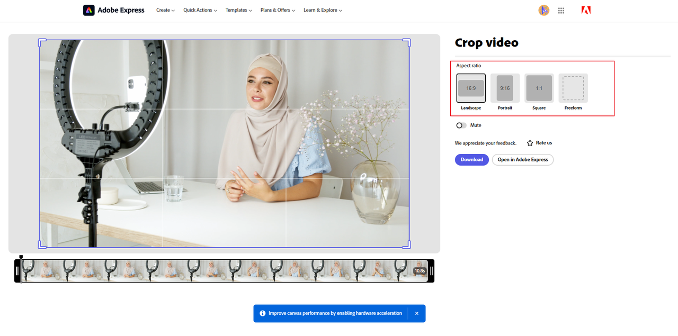
Task: Click the left trim handle on timeline
Action: pyautogui.click(x=17, y=271)
